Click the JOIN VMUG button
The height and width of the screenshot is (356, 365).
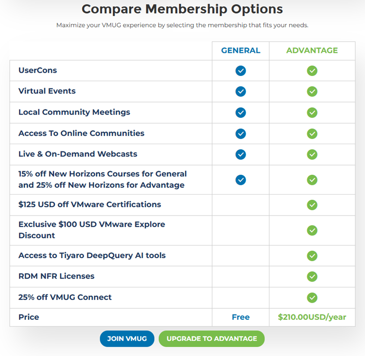[x=127, y=338]
